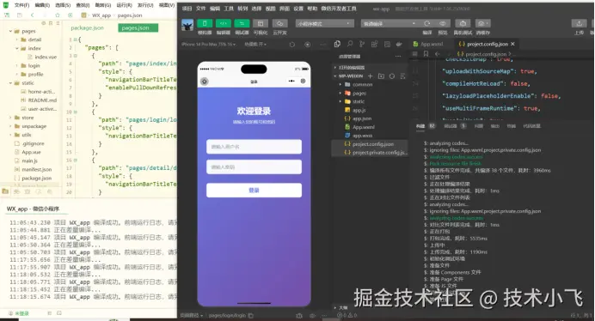Click the 编译 compile refresh icon
Viewport: 595px width, 321px height.
point(427,23)
